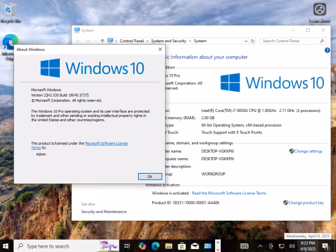This screenshot has height=252, width=336.
Task: Read the Microsoft Software License Terms
Action: point(229,193)
